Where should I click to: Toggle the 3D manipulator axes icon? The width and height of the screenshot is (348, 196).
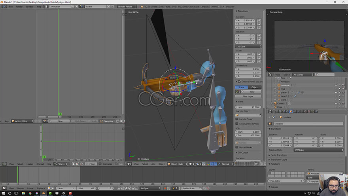pos(208,164)
